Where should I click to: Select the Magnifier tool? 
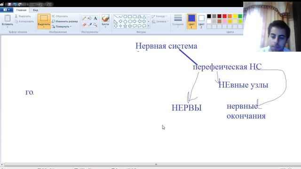(x=95, y=25)
